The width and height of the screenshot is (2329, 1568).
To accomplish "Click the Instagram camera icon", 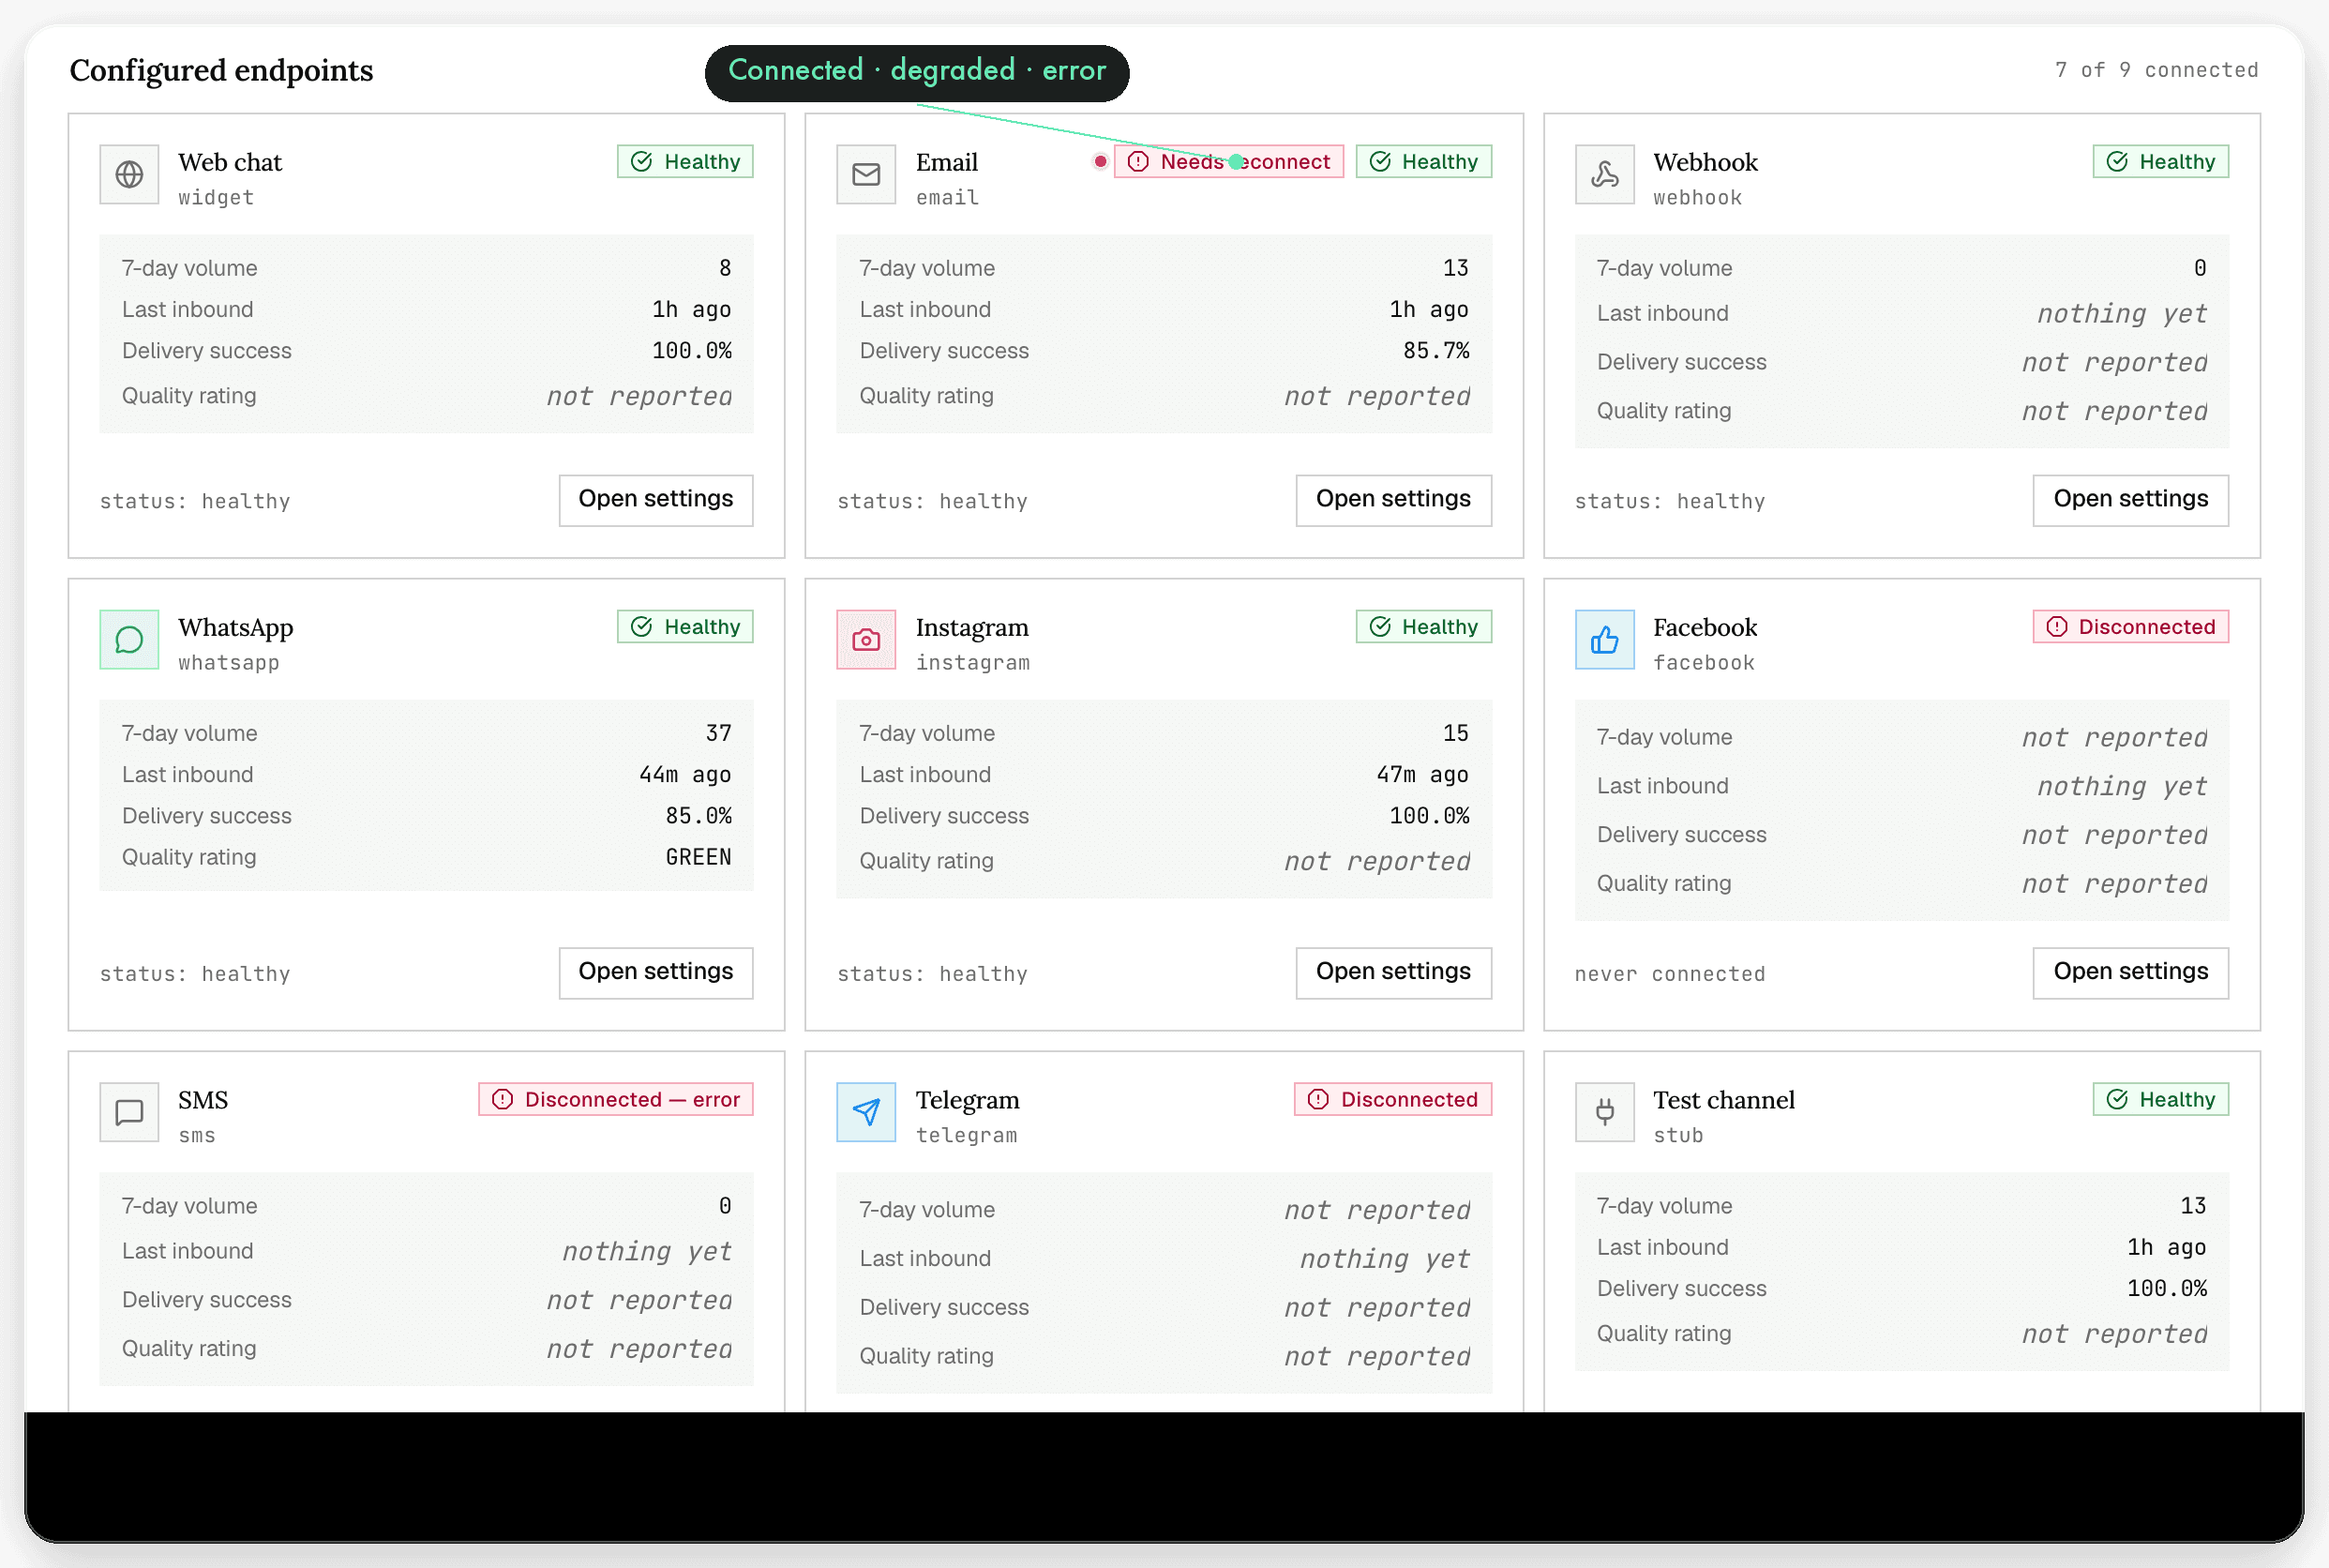I will (865, 640).
